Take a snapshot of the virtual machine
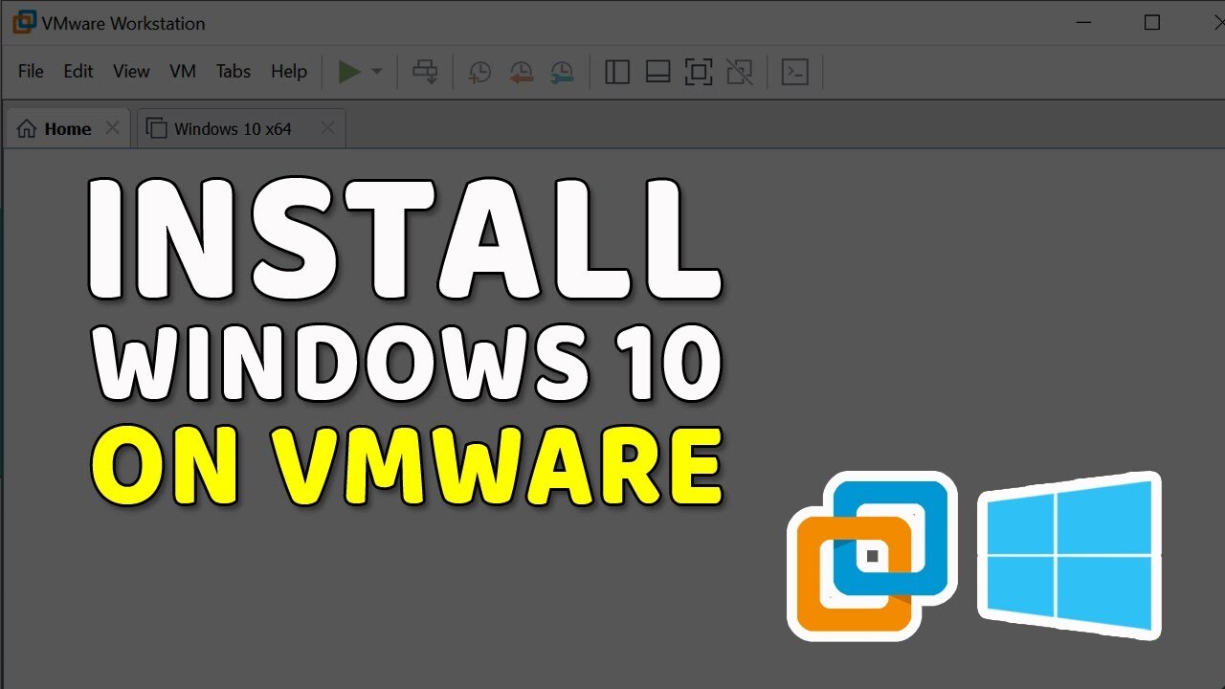The width and height of the screenshot is (1225, 689). [479, 72]
